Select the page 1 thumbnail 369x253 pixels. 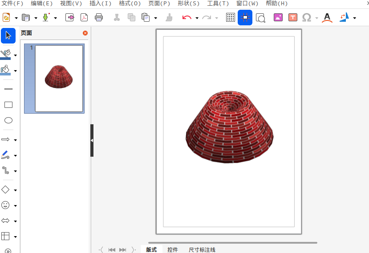click(59, 79)
